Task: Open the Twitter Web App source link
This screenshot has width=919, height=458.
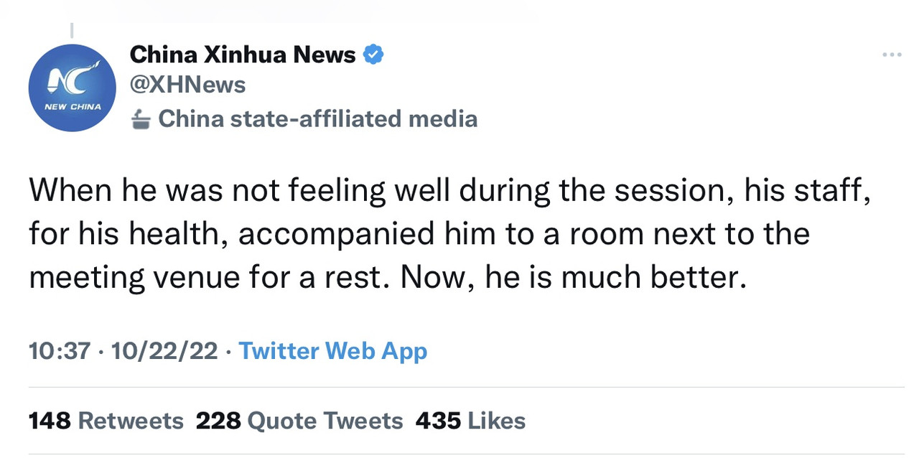Action: 332,351
